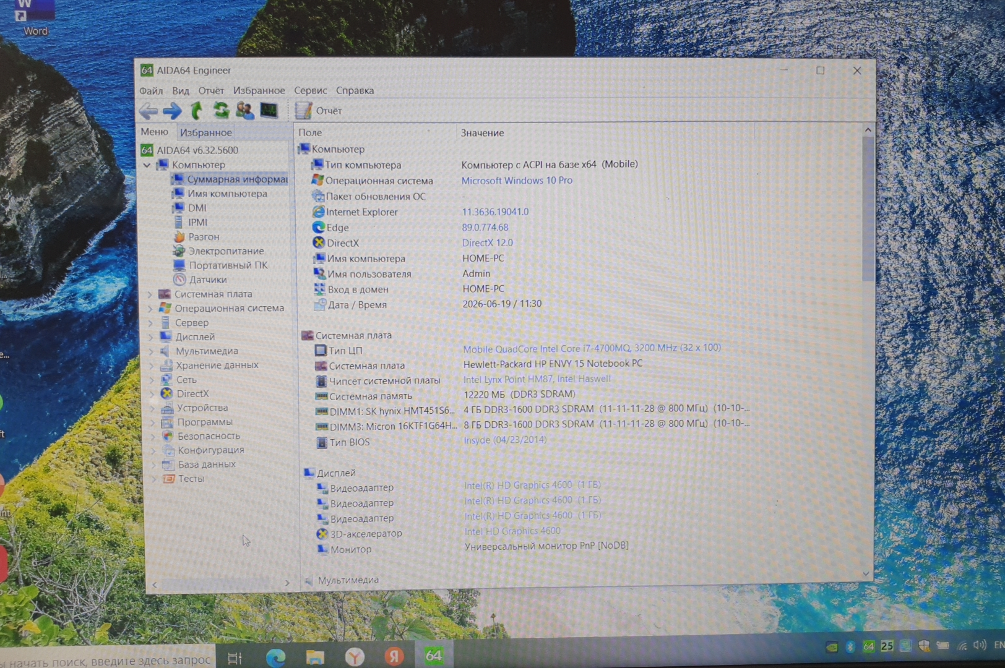The height and width of the screenshot is (668, 1005).
Task: Open Task View on the taskbar
Action: (x=235, y=658)
